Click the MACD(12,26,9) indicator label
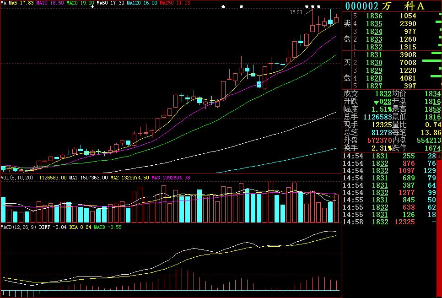 click(x=18, y=227)
